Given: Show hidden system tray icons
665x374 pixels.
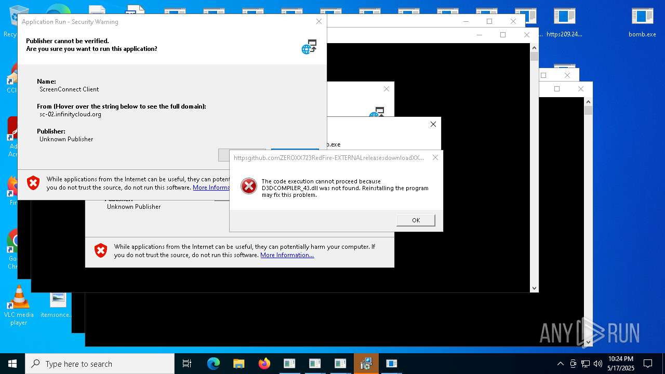Looking at the screenshot, I should click(560, 364).
